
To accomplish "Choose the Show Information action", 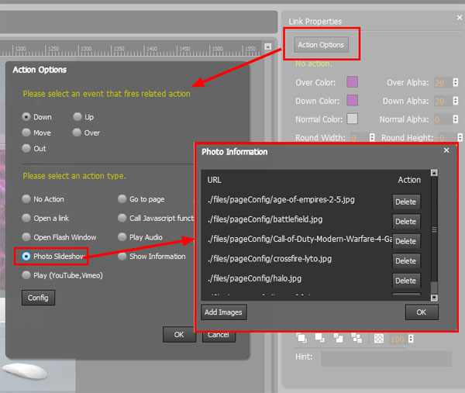I will point(122,257).
